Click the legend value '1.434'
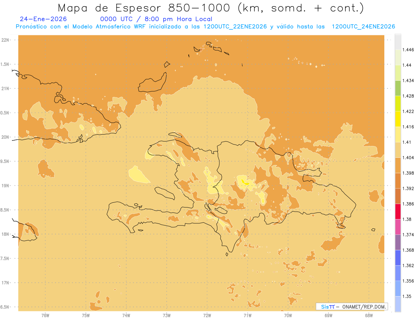 click(x=408, y=80)
